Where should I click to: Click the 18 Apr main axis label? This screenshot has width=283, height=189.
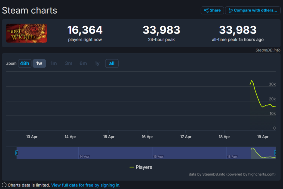click(224, 137)
